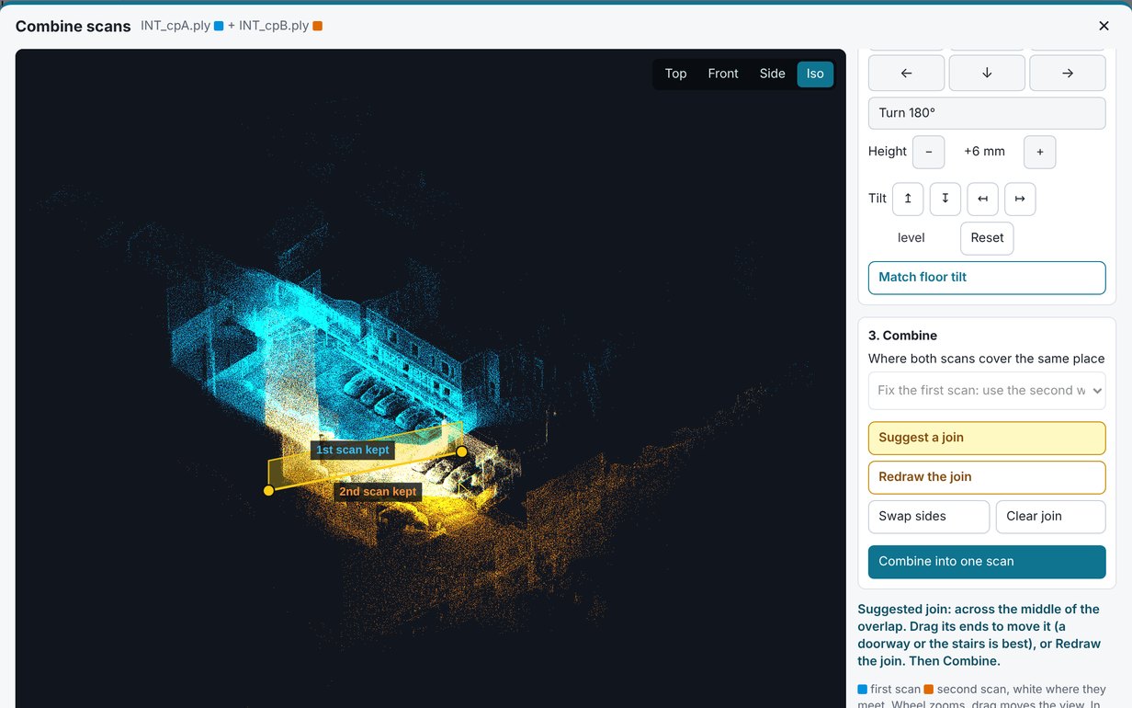Open the overlap handling dropdown

pyautogui.click(x=987, y=390)
